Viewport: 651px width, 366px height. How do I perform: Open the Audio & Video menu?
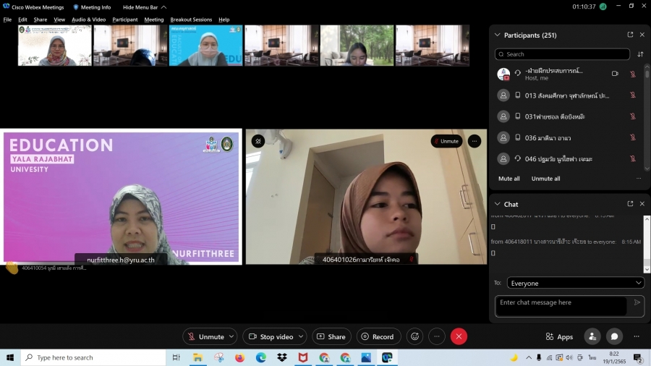(x=88, y=20)
